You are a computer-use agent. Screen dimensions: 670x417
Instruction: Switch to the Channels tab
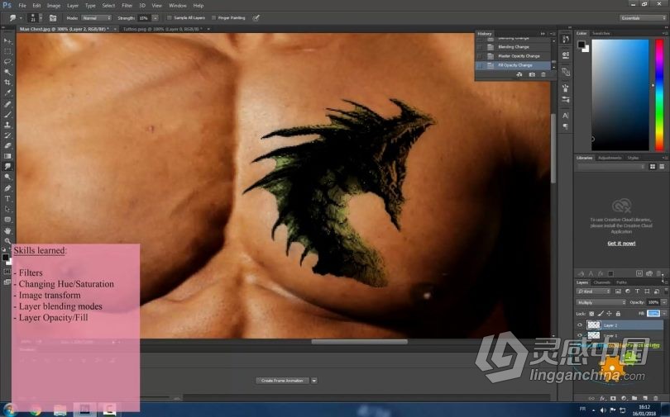click(x=601, y=282)
